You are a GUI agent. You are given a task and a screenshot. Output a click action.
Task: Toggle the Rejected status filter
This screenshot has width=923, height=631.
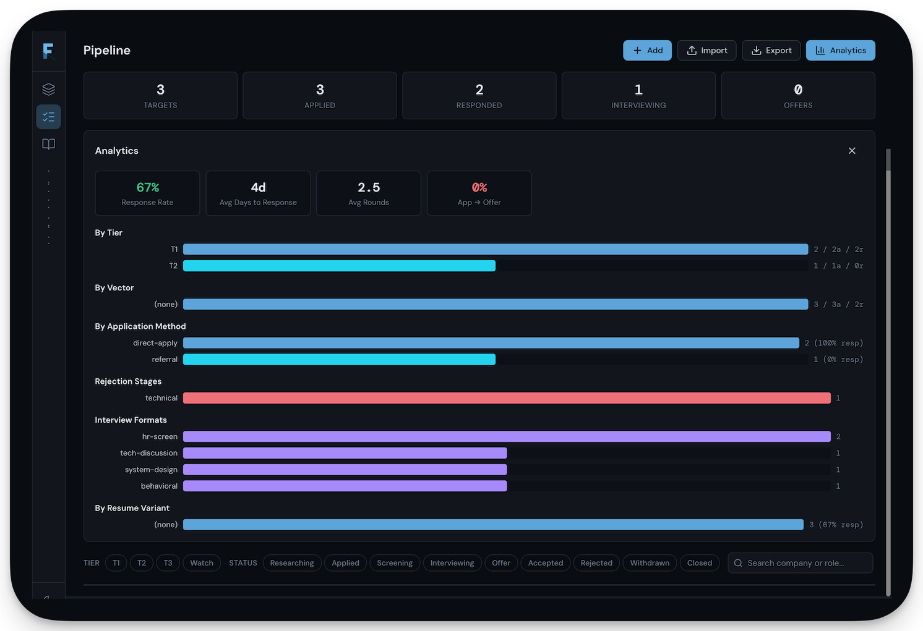coord(596,562)
